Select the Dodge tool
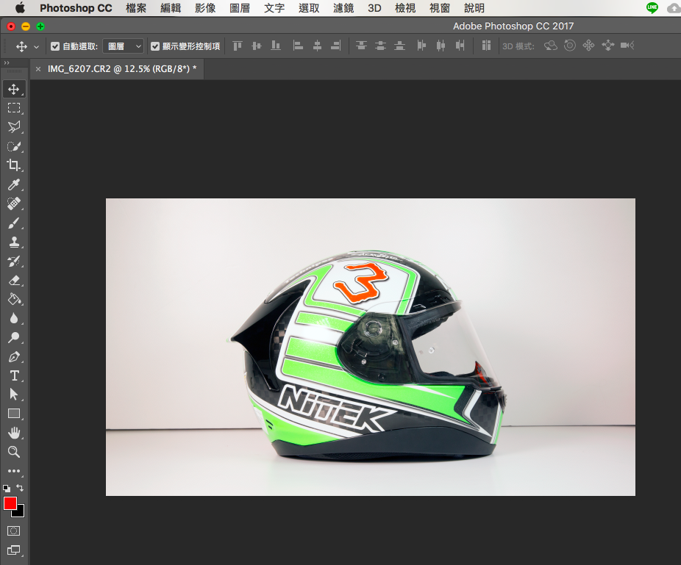Screen dimensions: 681x565 pos(14,337)
